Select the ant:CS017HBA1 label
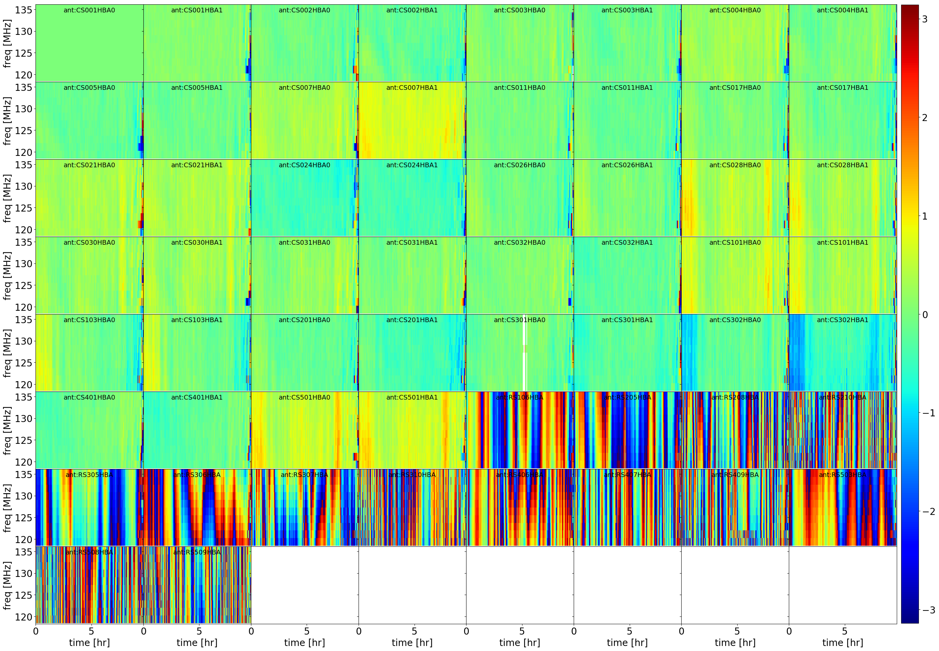Image resolution: width=939 pixels, height=651 pixels. coord(843,88)
